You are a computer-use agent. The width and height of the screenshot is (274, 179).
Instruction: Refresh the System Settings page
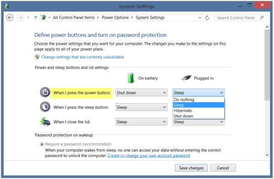point(207,18)
